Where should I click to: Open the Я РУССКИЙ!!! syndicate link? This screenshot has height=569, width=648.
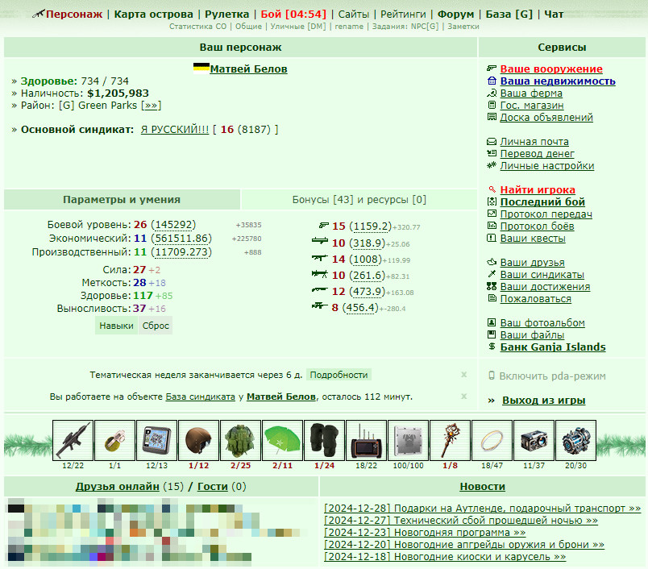[175, 129]
